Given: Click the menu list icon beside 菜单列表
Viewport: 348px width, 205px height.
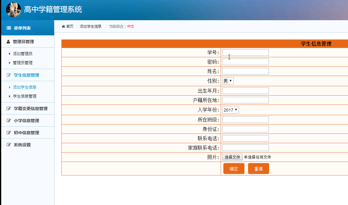Looking at the screenshot, I should pos(9,28).
